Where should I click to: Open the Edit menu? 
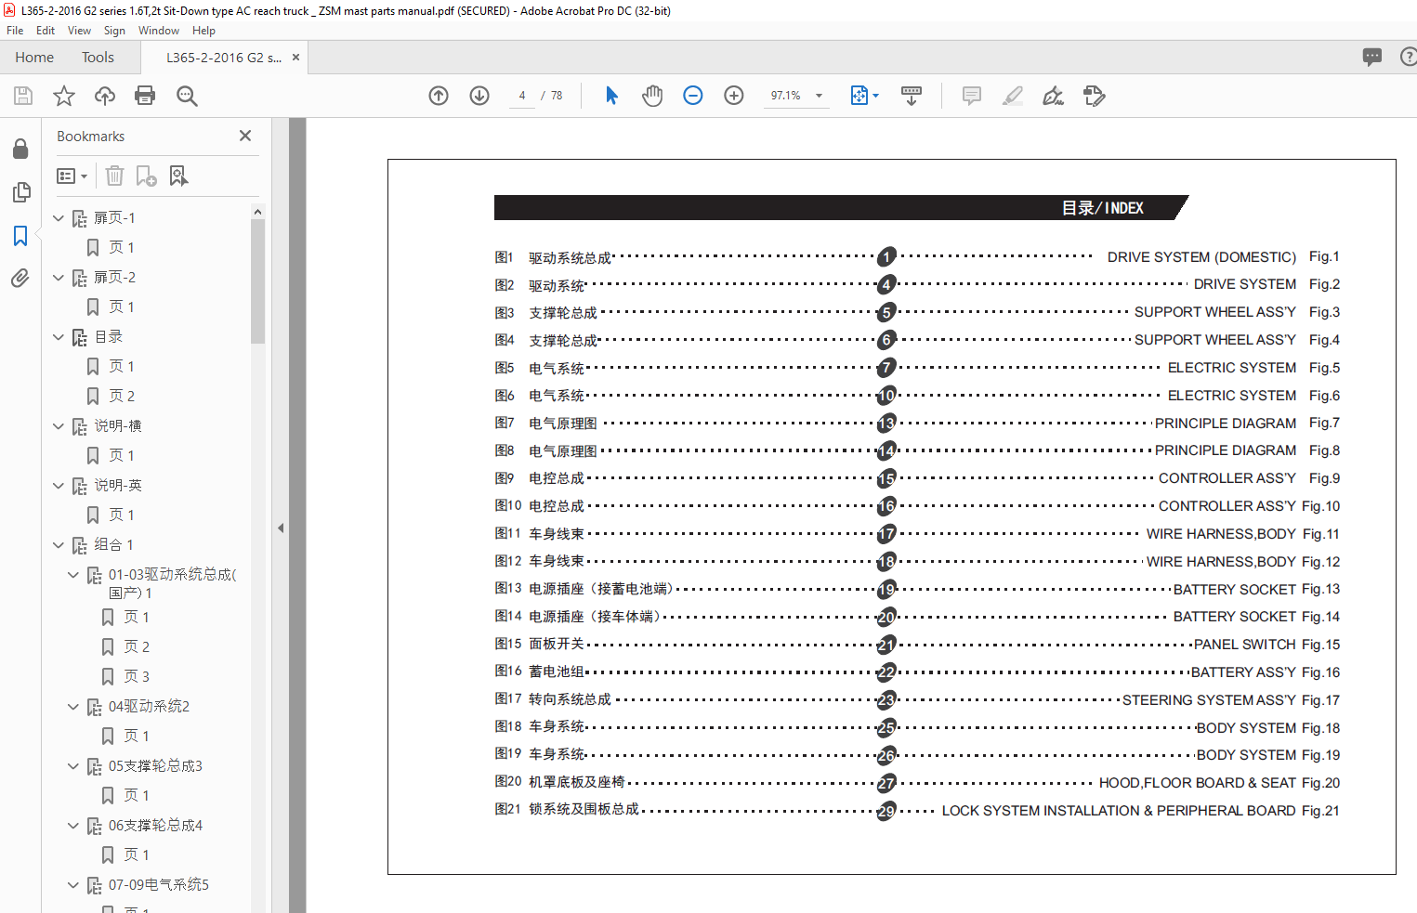pyautogui.click(x=46, y=31)
